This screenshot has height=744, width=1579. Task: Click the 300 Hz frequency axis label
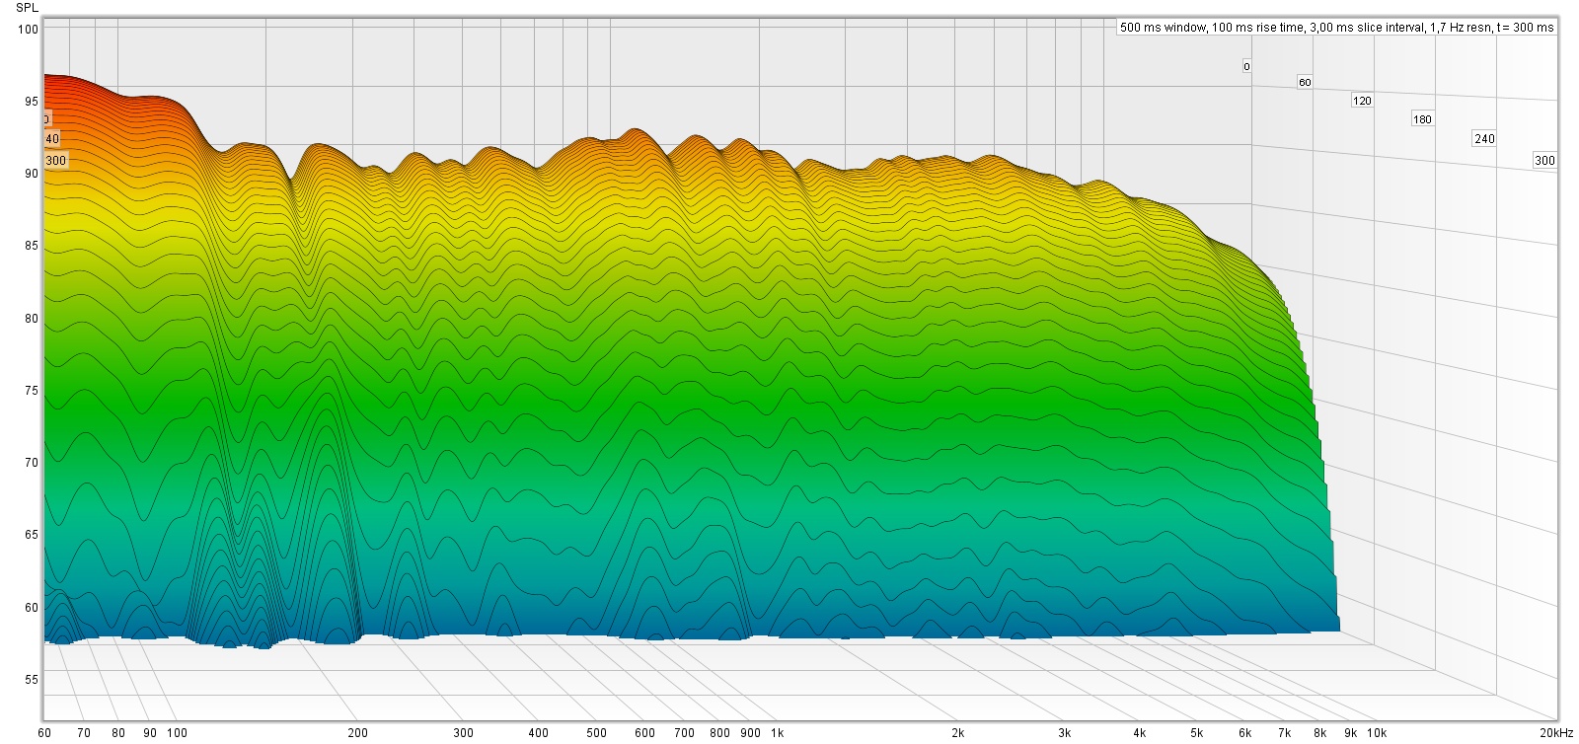coord(463,733)
